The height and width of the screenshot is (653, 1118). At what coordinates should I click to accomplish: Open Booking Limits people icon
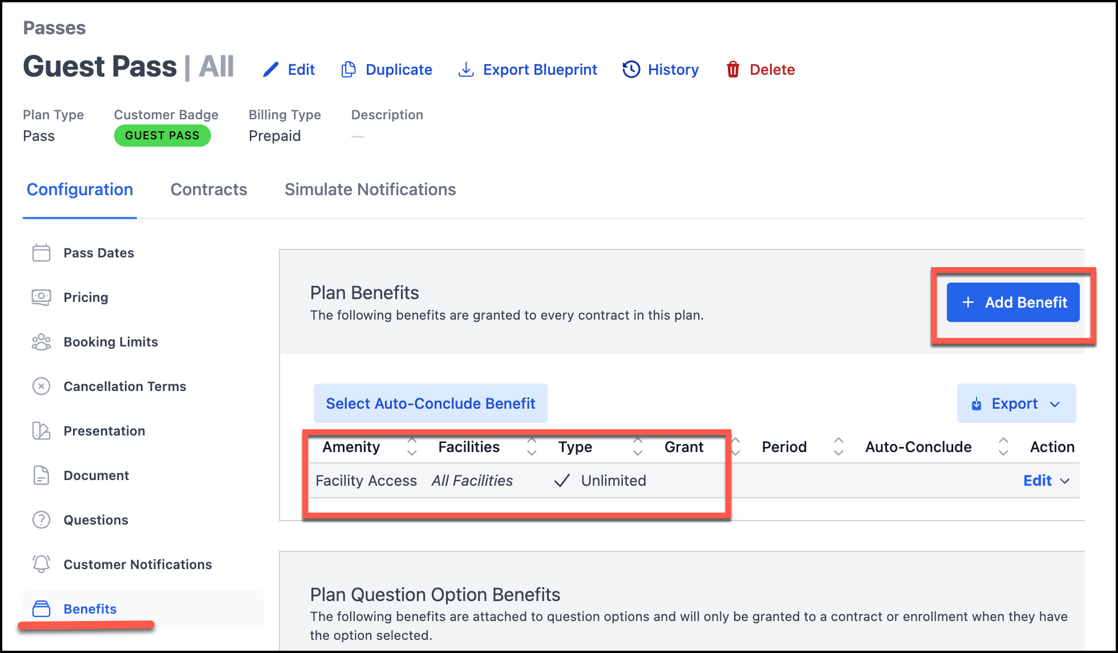[x=41, y=342]
